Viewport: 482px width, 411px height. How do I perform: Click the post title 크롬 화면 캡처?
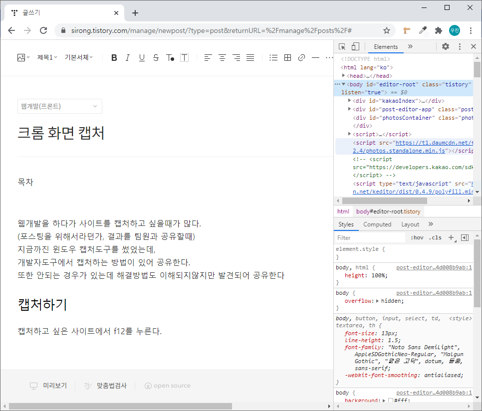click(x=61, y=133)
